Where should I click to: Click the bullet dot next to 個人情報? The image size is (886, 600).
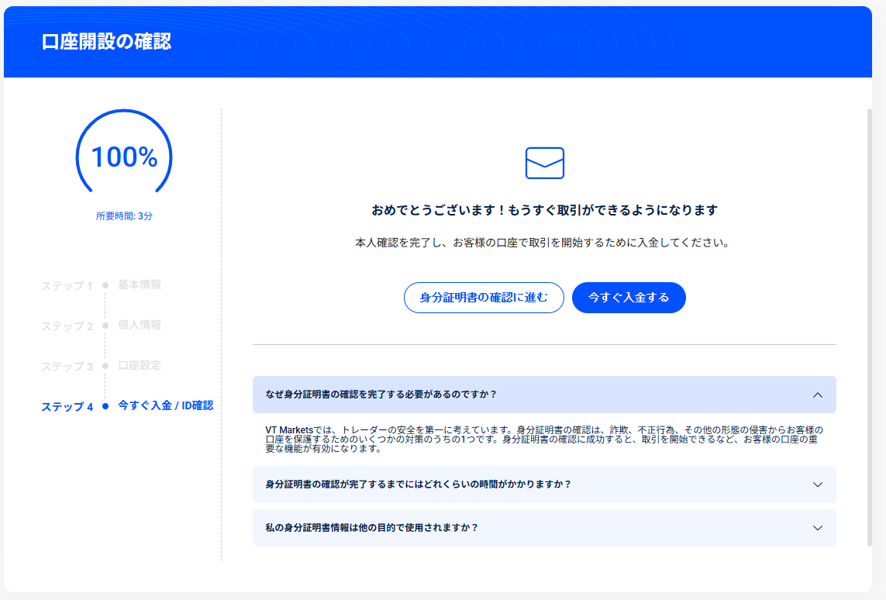(105, 326)
